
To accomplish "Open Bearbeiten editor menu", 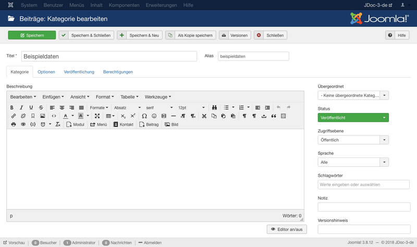I will (x=23, y=97).
